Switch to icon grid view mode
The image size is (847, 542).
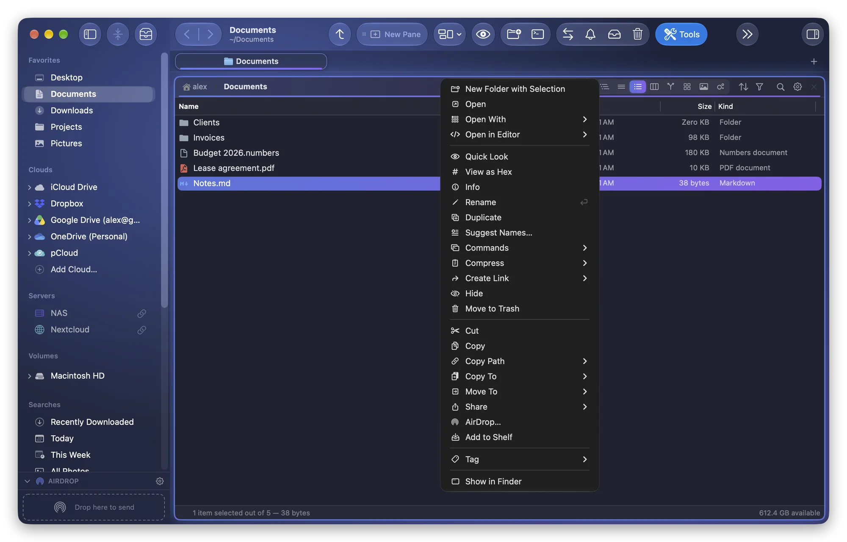point(687,87)
